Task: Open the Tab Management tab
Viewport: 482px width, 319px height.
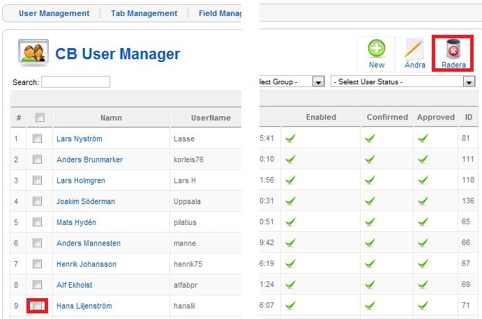Action: pos(144,13)
